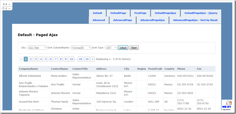Go to page 10
Image resolution: width=236 pixels, height=114 pixels.
71,59
